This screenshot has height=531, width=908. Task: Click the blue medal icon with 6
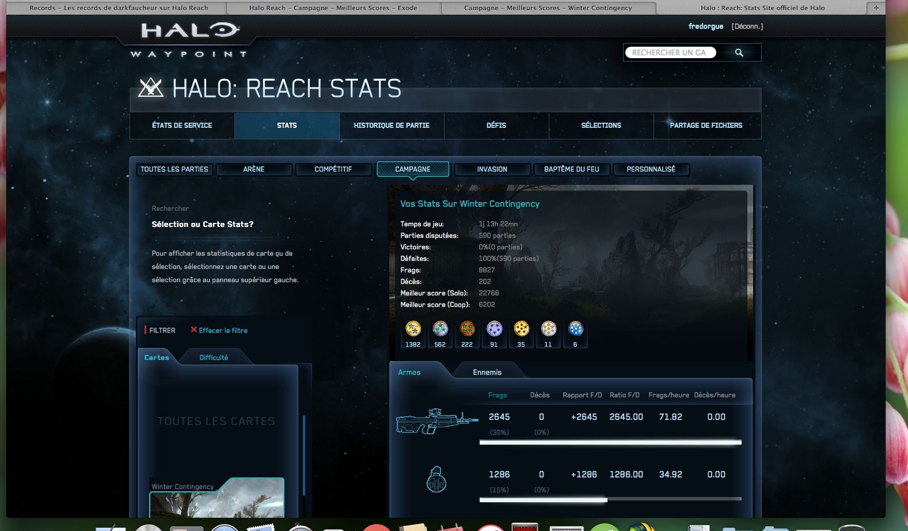click(x=575, y=329)
